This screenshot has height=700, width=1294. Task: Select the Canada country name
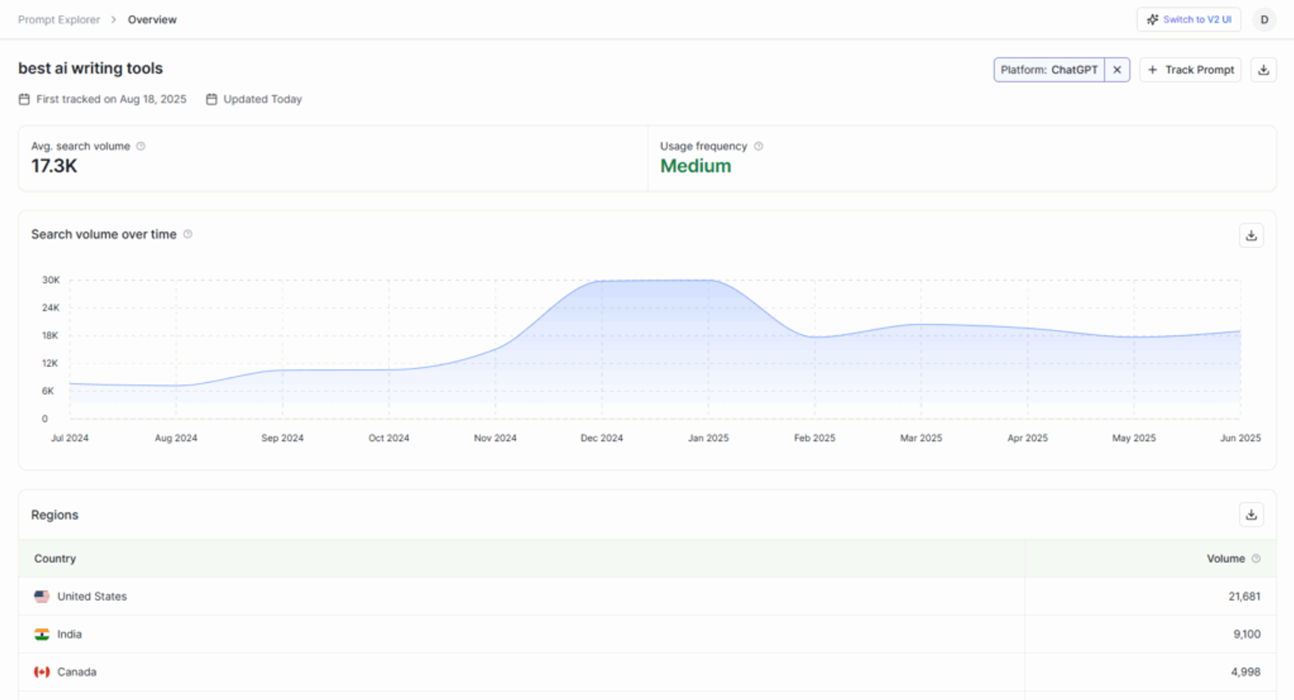tap(77, 672)
